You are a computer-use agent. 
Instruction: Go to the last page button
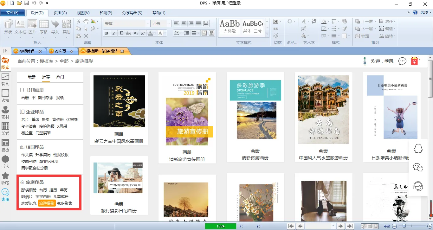(x=350, y=226)
